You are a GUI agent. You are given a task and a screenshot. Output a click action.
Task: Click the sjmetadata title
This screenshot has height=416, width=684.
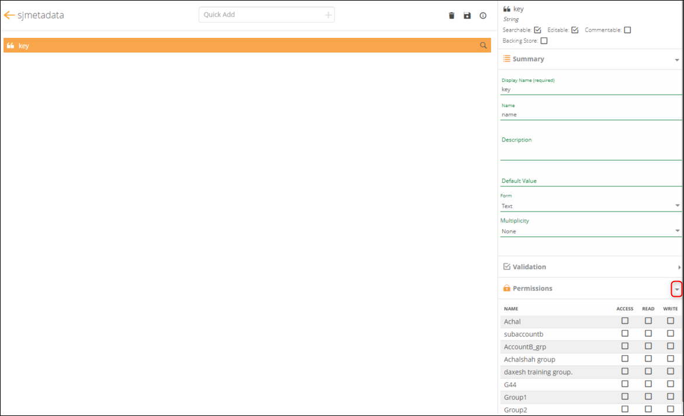40,15
